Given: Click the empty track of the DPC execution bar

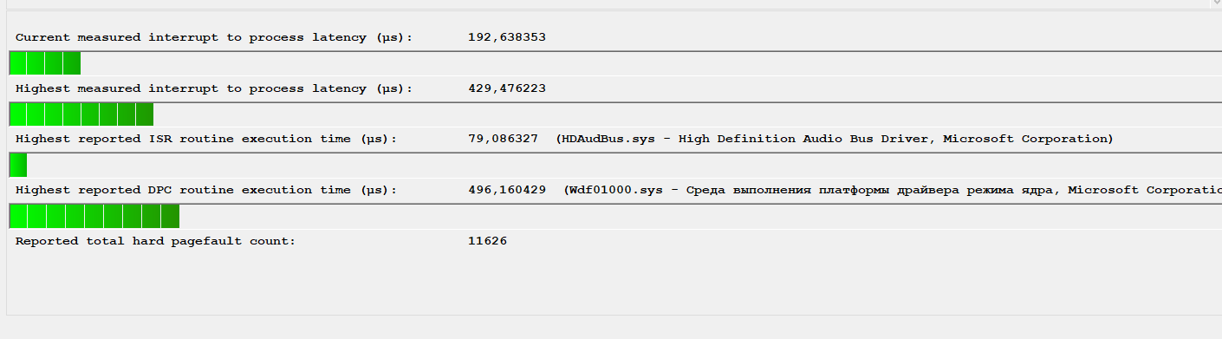Looking at the screenshot, I should [700, 216].
